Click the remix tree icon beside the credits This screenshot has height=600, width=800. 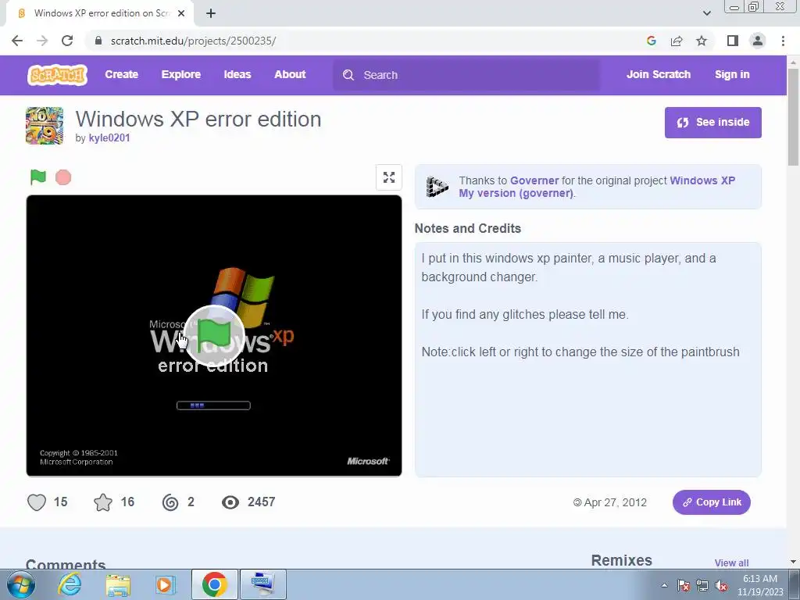click(x=437, y=187)
